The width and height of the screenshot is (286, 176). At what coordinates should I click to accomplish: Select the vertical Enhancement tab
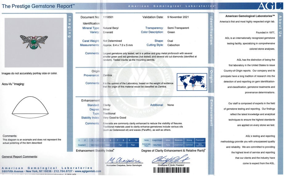(x=211, y=113)
